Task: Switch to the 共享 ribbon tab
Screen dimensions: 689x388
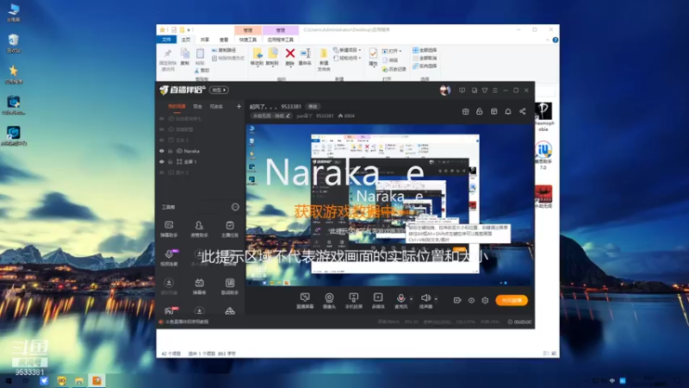Action: pos(205,40)
